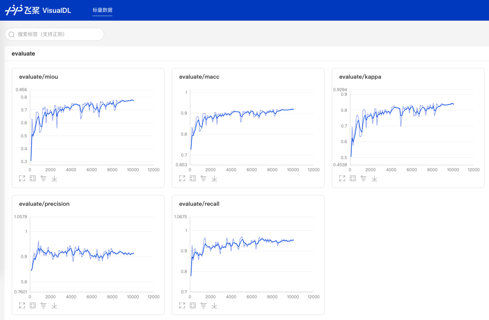The width and height of the screenshot is (489, 320).
Task: Toggle Y-axis log scale on evaluate/macc
Action: tap(203, 178)
